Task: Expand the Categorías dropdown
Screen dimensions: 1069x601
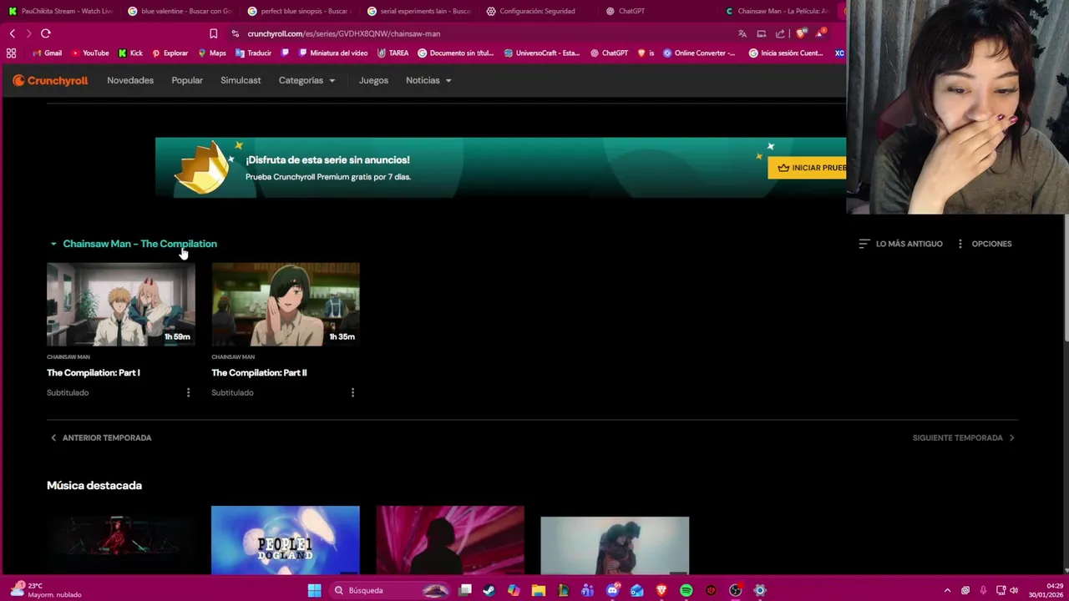Action: 307,80
